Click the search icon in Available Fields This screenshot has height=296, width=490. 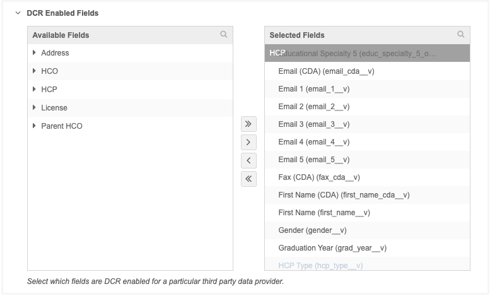pyautogui.click(x=224, y=35)
